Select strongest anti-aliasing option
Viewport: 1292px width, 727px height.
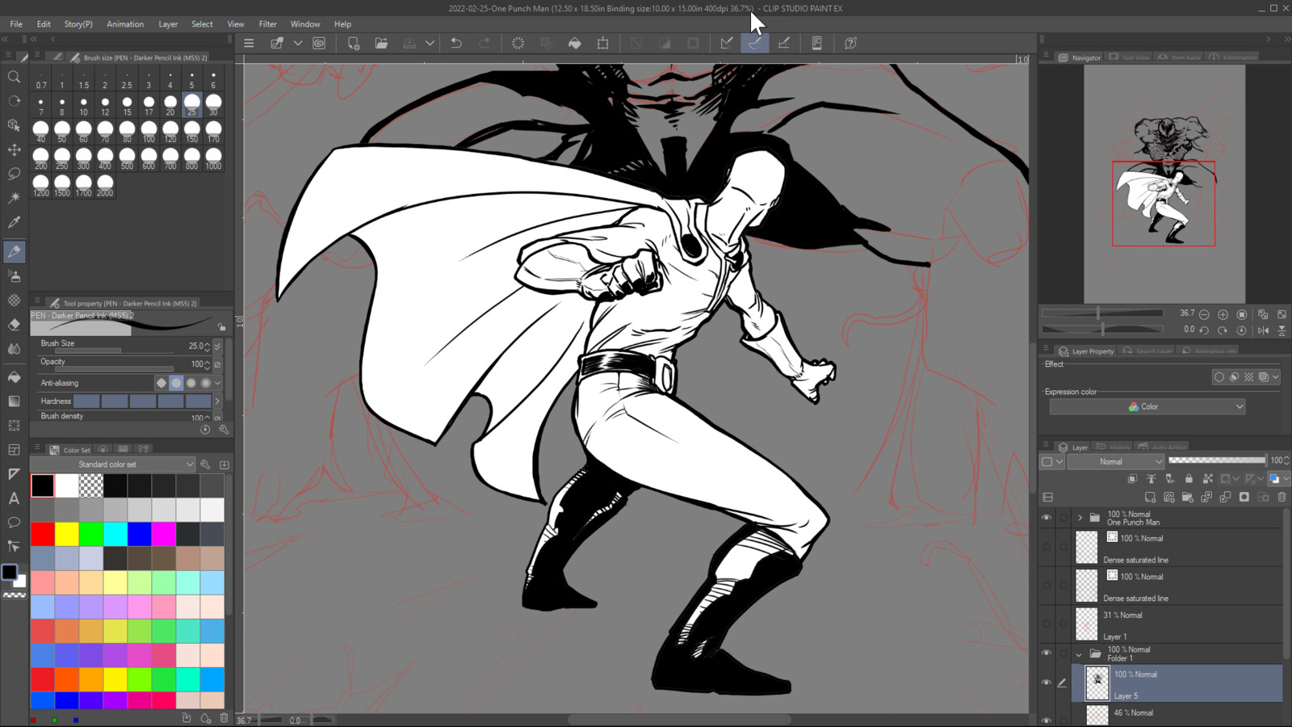coord(206,383)
